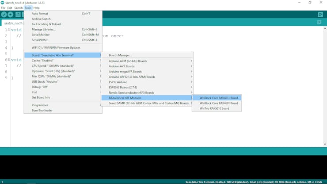Open the Sketch menu

(19, 8)
